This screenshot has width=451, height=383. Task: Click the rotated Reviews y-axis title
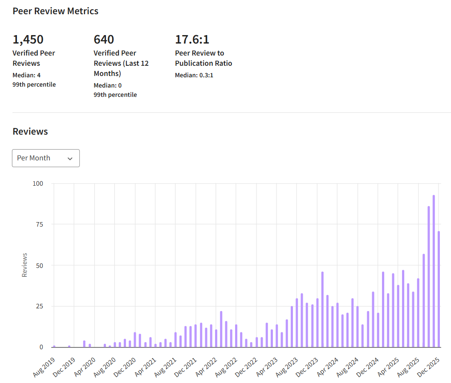25,265
